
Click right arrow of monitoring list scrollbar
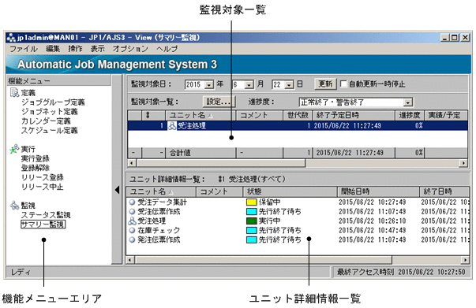tap(463, 163)
